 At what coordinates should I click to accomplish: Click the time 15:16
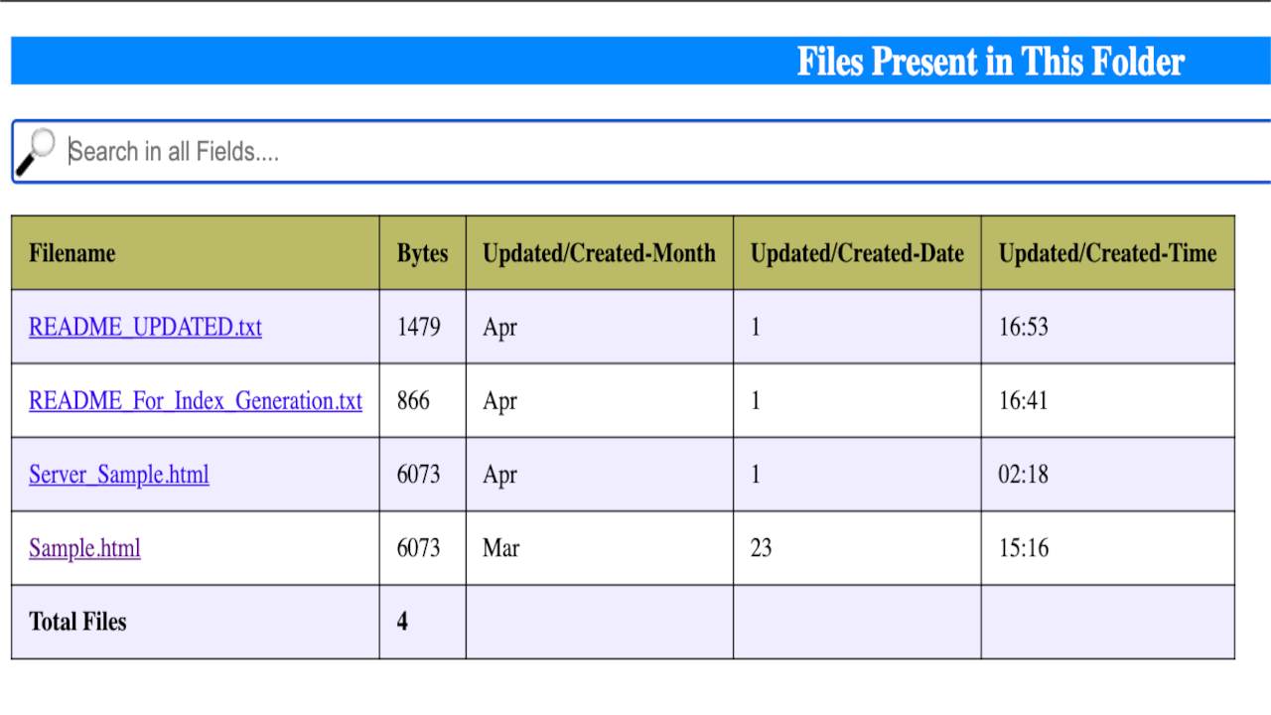point(1024,548)
